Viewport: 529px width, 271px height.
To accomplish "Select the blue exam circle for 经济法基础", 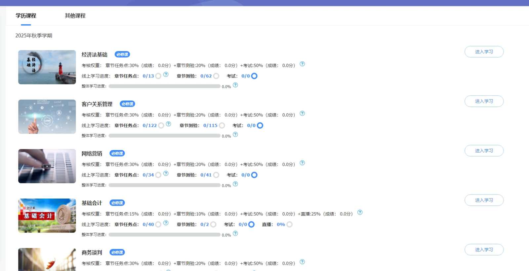I will [x=254, y=76].
